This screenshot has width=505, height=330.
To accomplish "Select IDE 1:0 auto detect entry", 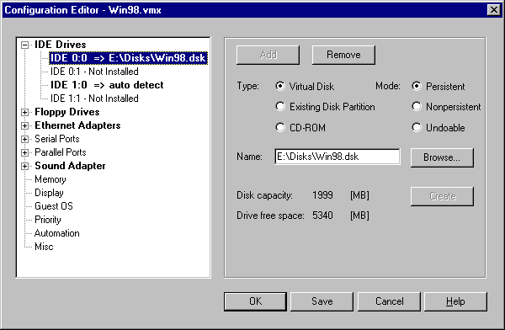I will (107, 85).
